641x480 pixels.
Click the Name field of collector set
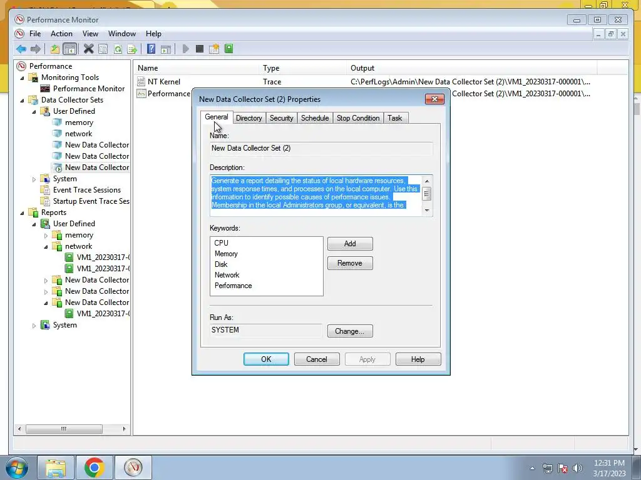tap(321, 148)
